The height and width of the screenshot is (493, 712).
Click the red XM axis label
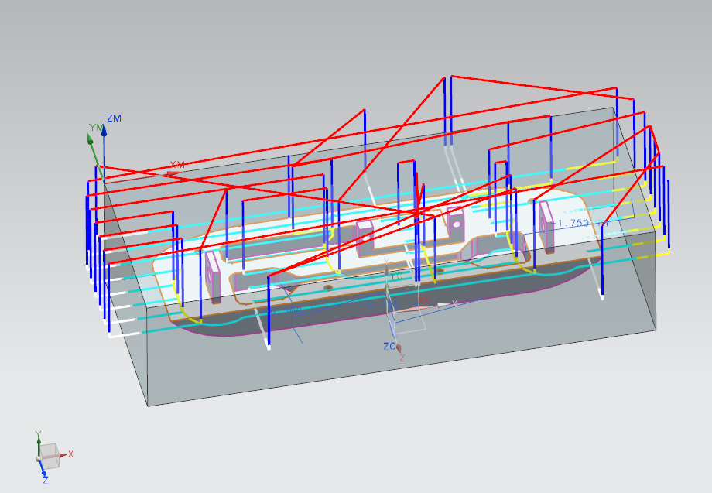click(x=178, y=165)
